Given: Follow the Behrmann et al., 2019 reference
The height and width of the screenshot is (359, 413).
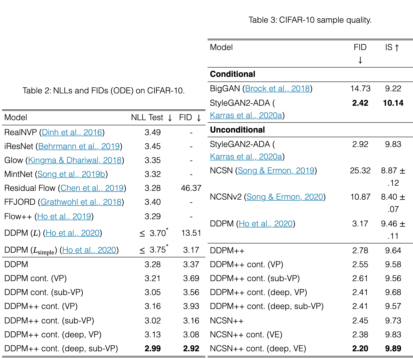Looking at the screenshot, I should coord(79,146).
